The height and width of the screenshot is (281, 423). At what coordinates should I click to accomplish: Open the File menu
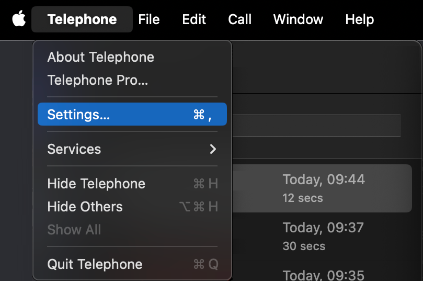coord(149,19)
